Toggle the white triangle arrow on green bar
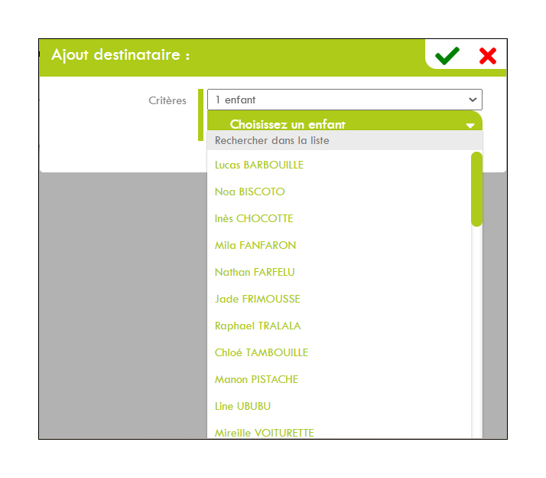Image resolution: width=546 pixels, height=478 pixels. (x=470, y=126)
